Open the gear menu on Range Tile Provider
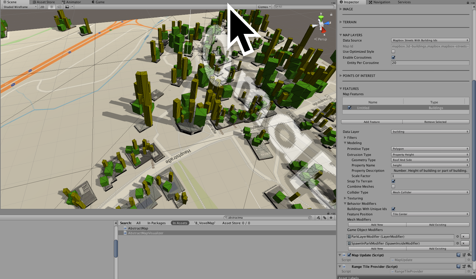This screenshot has width=476, height=279. [469, 266]
